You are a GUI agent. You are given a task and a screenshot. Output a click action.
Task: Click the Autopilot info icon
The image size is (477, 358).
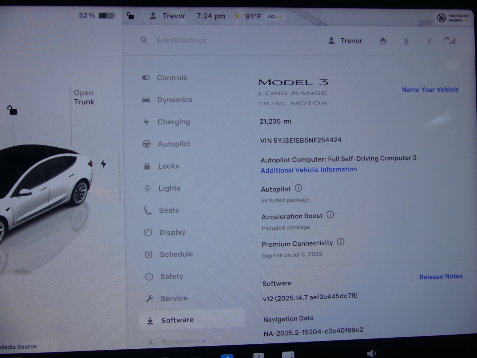[x=298, y=188]
